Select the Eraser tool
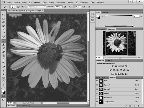Image resolution: width=144 pixels, height=108 pixels. pos(4,52)
